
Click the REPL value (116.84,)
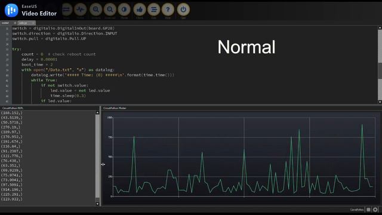[x=11, y=146]
